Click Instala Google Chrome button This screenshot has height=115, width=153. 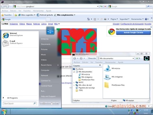click(x=133, y=33)
